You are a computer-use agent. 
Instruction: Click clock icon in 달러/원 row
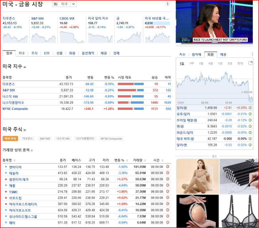click(250, 108)
